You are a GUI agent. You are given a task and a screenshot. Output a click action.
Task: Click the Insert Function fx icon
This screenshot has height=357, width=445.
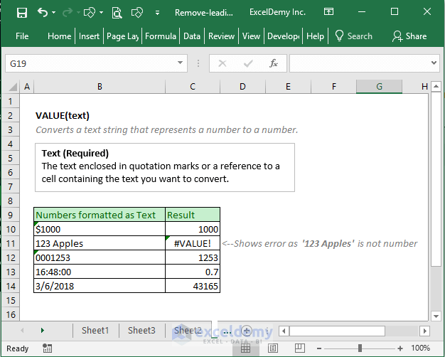274,63
